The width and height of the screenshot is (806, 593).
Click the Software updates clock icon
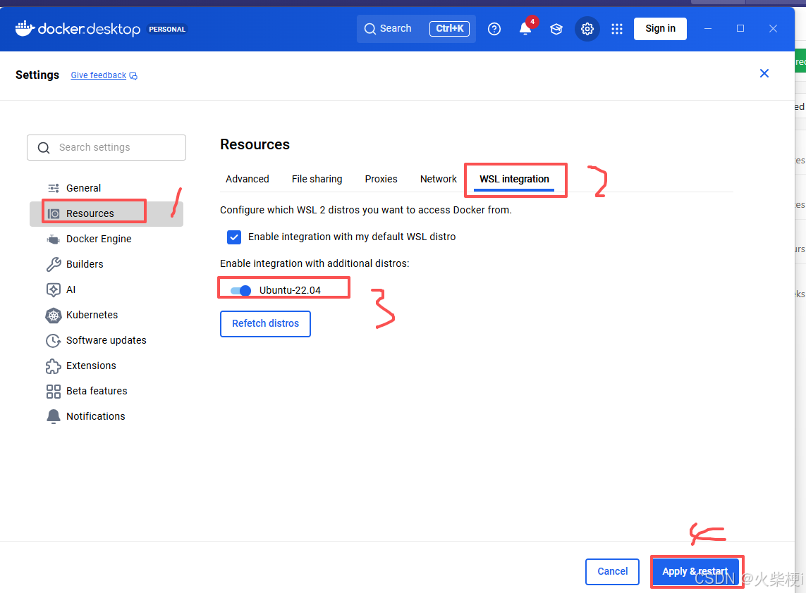pos(54,340)
